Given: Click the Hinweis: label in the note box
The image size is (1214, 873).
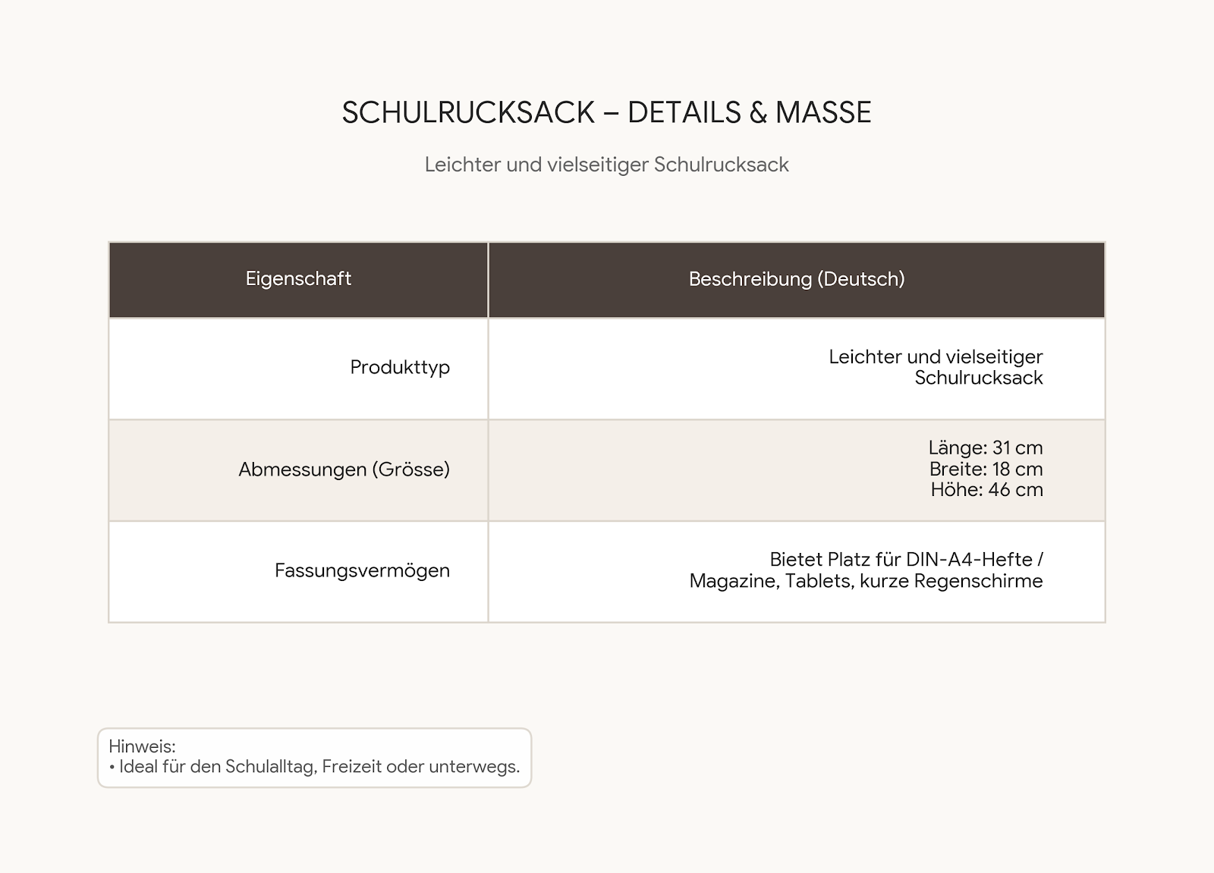Looking at the screenshot, I should click(x=142, y=746).
